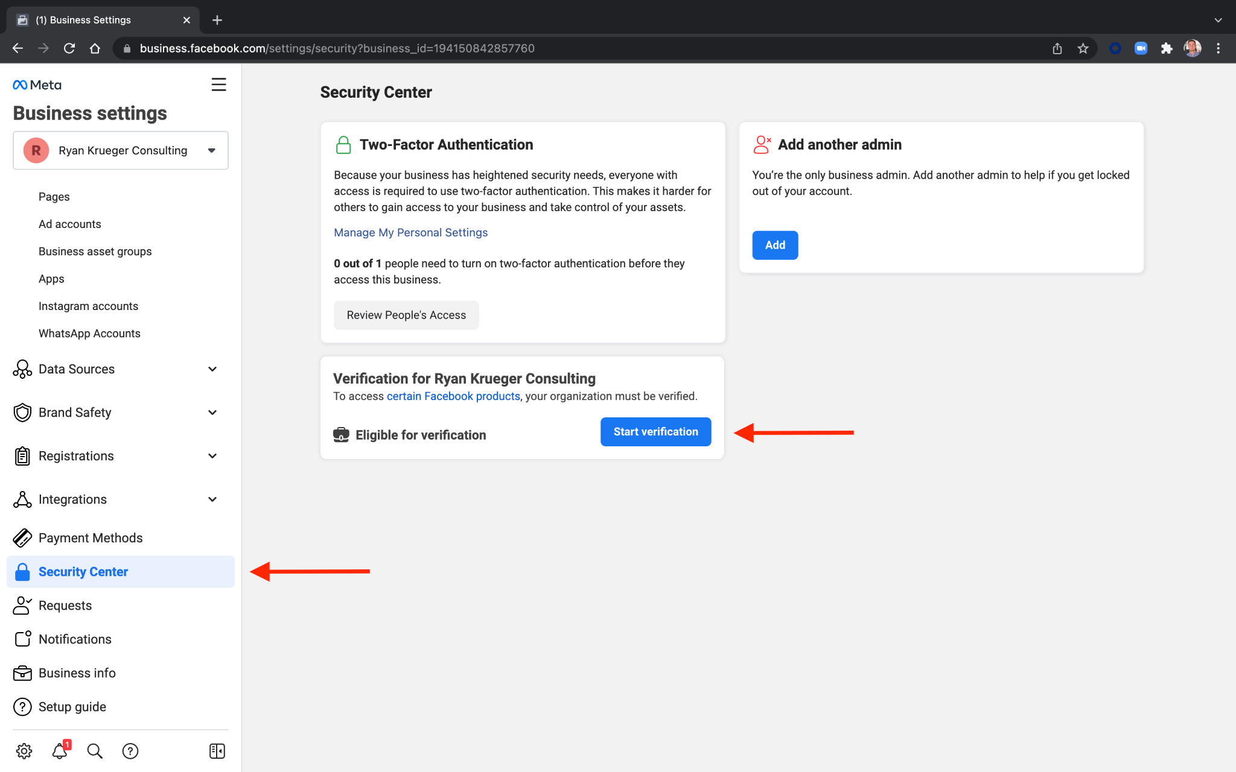Click the Notifications sidebar icon
The height and width of the screenshot is (772, 1236).
point(23,639)
